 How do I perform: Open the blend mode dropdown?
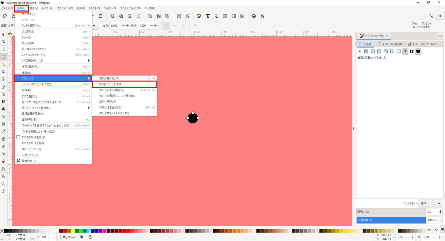tap(430, 203)
